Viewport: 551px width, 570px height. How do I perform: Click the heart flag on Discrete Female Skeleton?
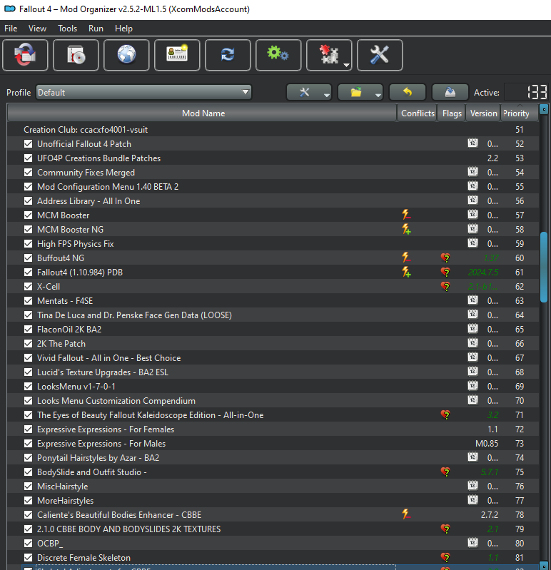coord(445,557)
